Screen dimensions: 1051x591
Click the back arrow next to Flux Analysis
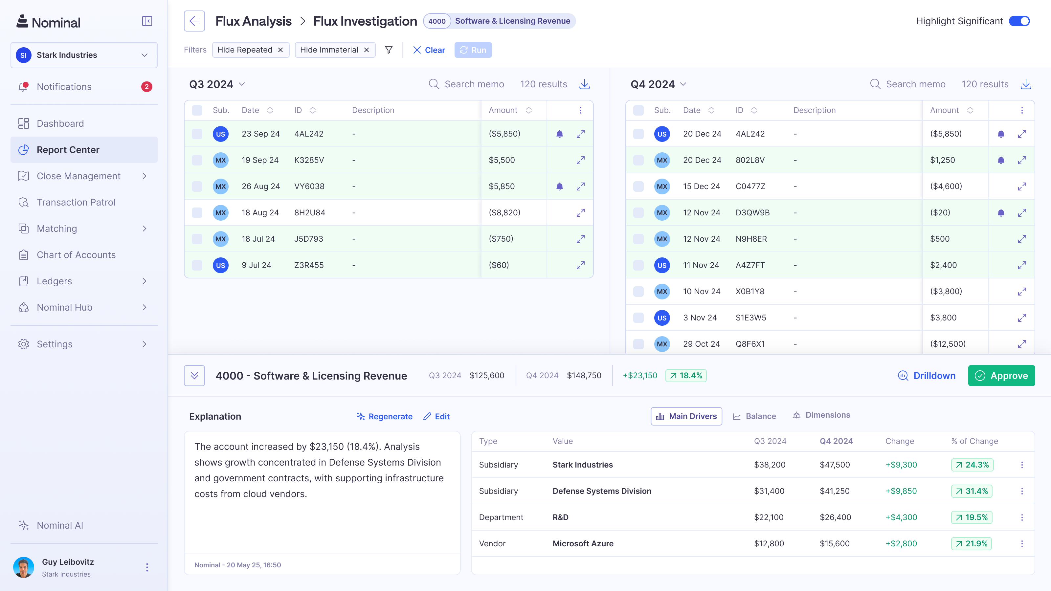point(194,21)
